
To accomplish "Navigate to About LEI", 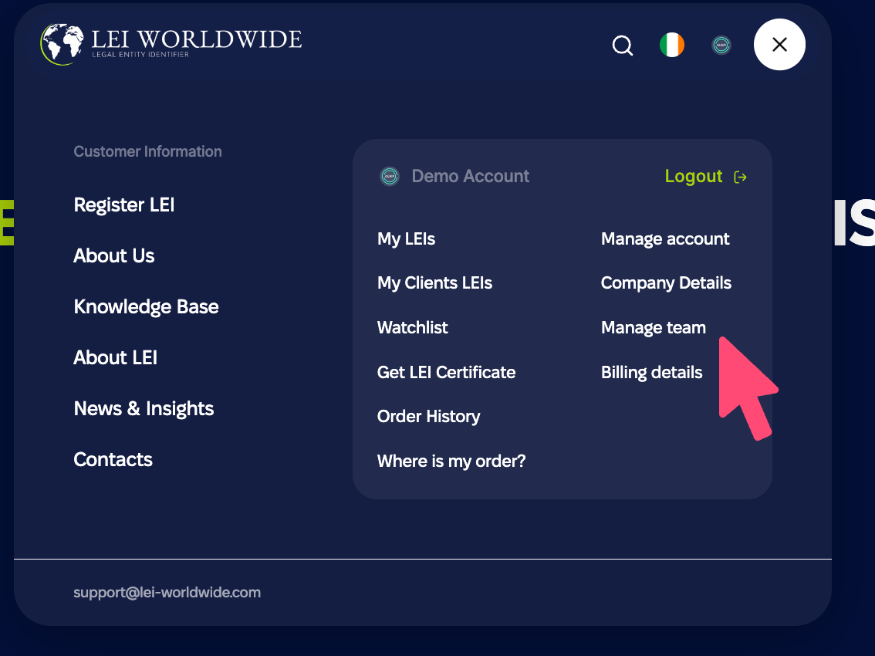I will tap(116, 357).
